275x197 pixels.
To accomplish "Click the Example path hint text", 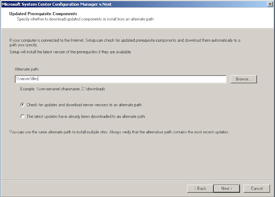I will [63, 89].
